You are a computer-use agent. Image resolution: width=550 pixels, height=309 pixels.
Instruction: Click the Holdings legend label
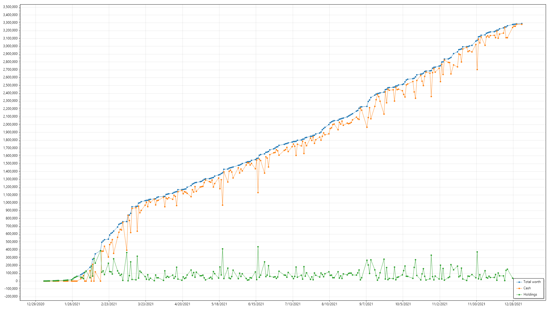530,294
